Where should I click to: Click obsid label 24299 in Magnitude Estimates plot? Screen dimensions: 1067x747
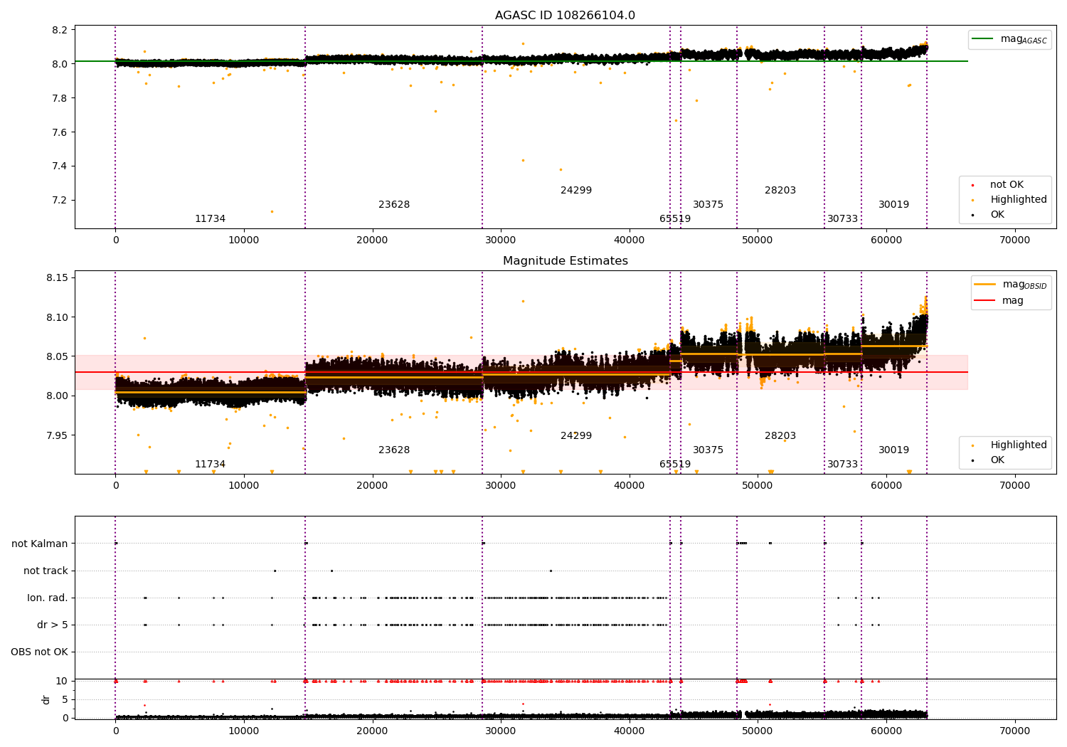coord(576,436)
